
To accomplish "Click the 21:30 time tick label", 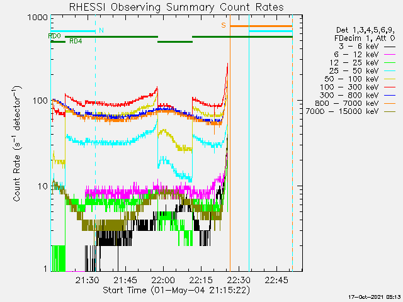I will tap(88, 280).
